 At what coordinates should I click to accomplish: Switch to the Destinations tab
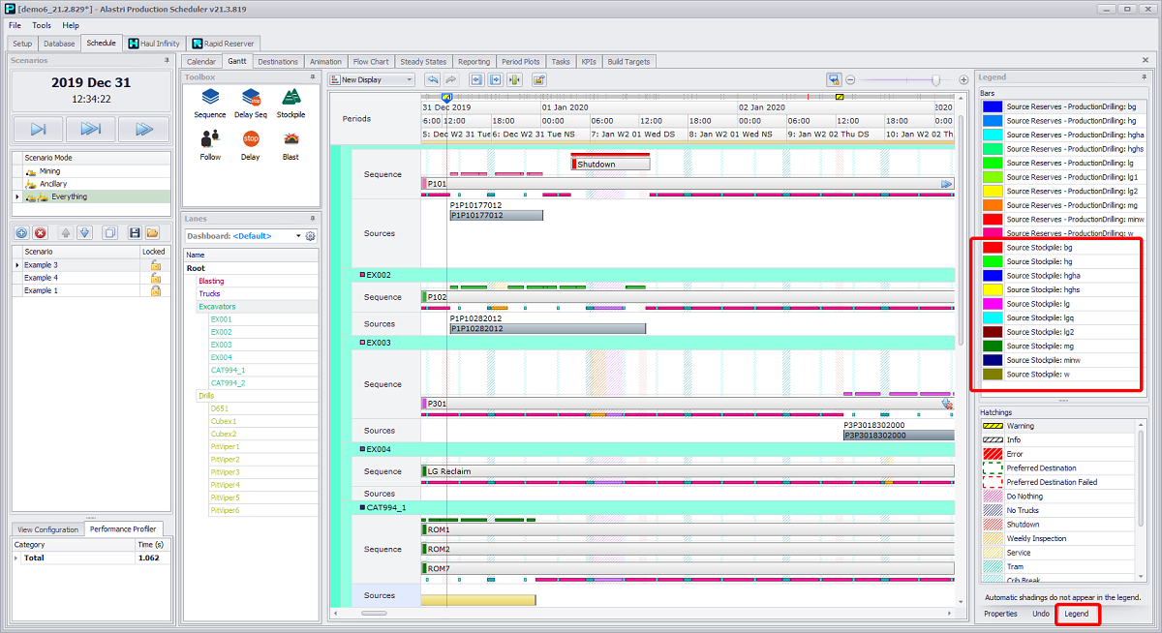278,62
